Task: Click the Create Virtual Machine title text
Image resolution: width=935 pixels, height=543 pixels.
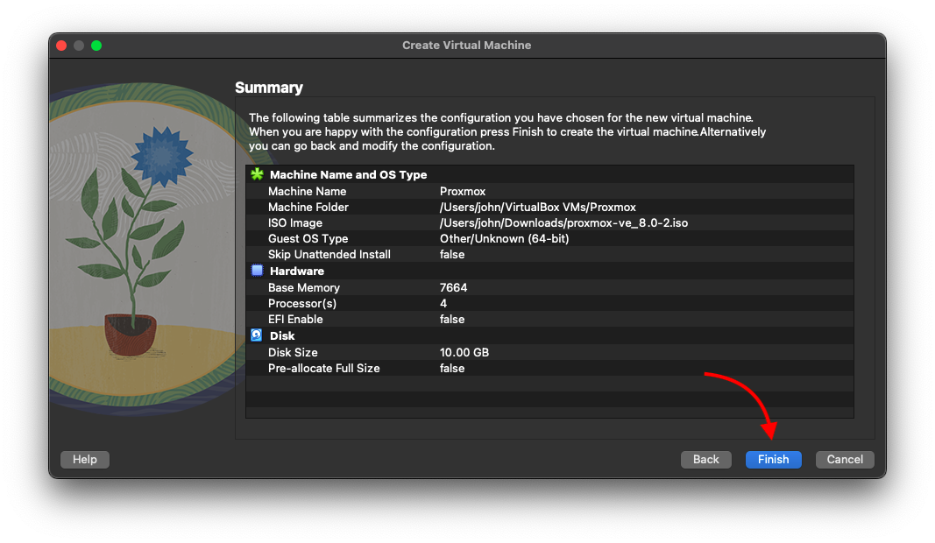Action: click(467, 46)
